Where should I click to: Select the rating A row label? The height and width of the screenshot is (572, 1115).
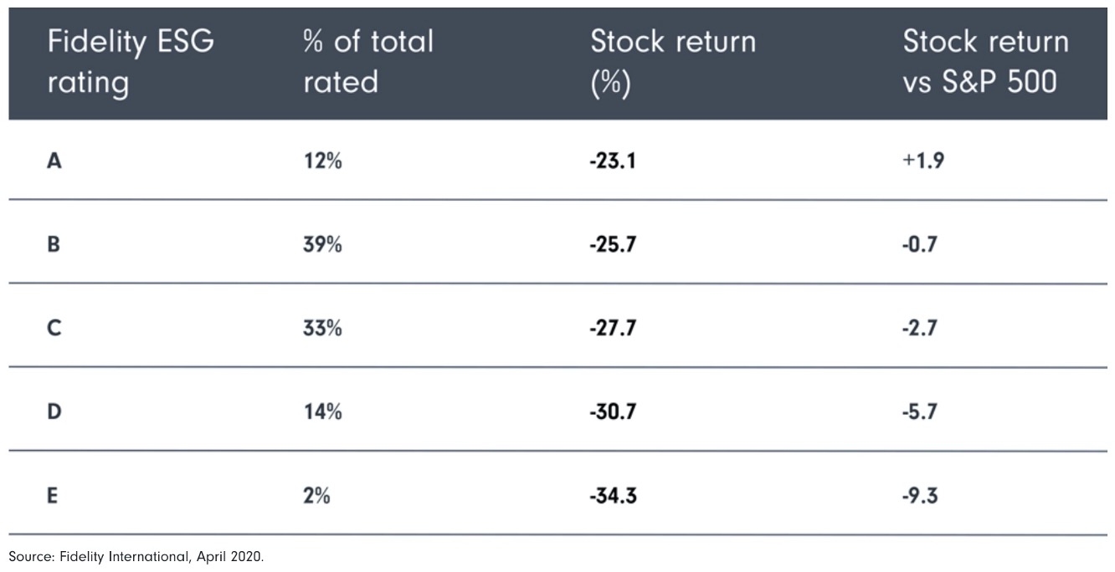(x=52, y=161)
